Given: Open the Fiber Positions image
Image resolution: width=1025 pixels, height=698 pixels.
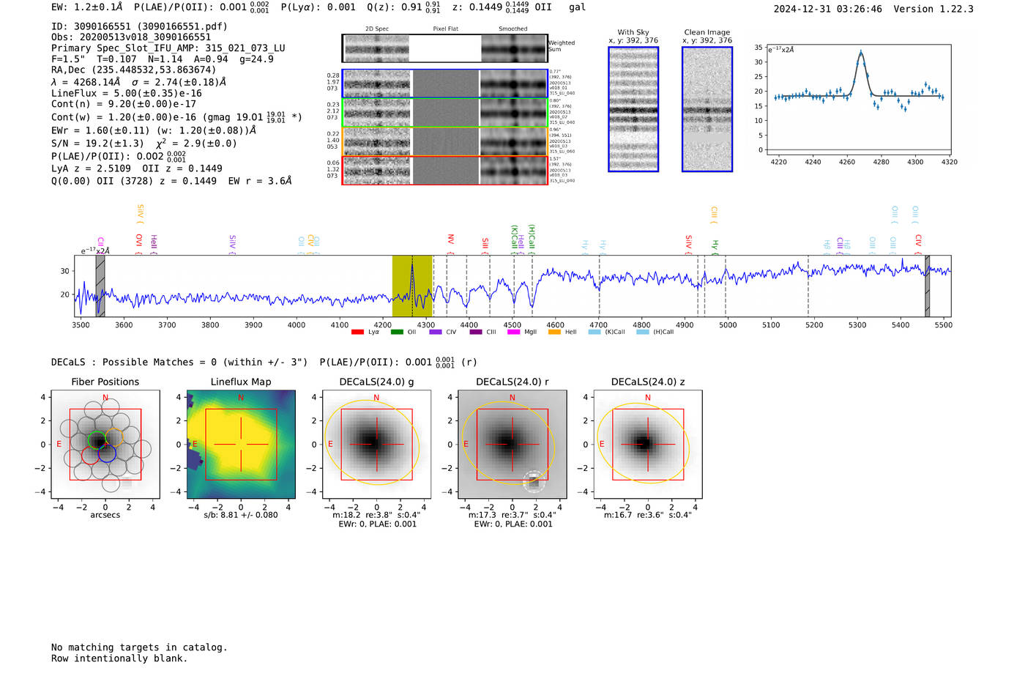Looking at the screenshot, I should click(105, 445).
